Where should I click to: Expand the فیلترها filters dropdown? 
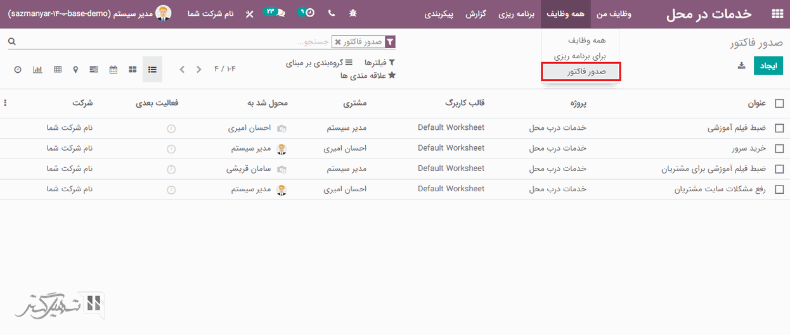[379, 63]
